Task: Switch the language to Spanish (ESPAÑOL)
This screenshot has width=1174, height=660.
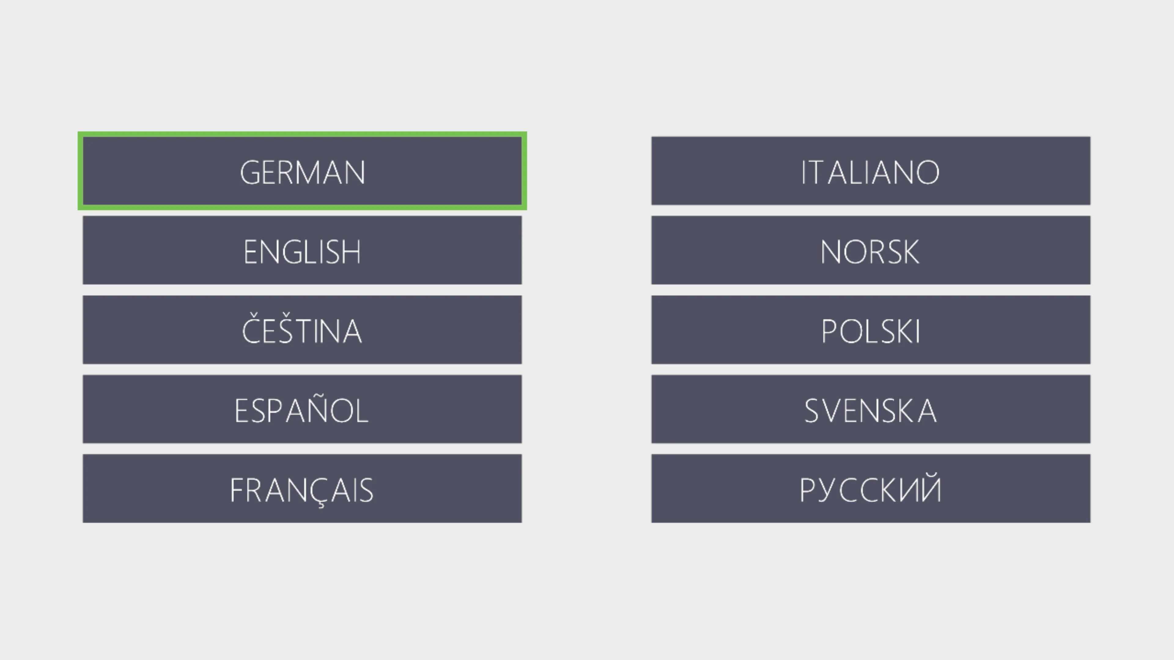Action: pos(302,409)
